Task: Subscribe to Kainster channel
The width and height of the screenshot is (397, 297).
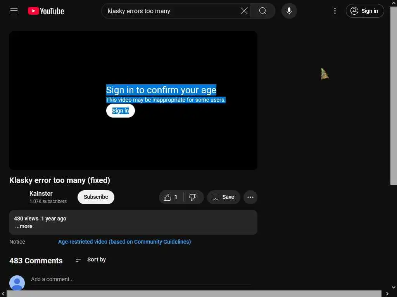Action: point(96,197)
